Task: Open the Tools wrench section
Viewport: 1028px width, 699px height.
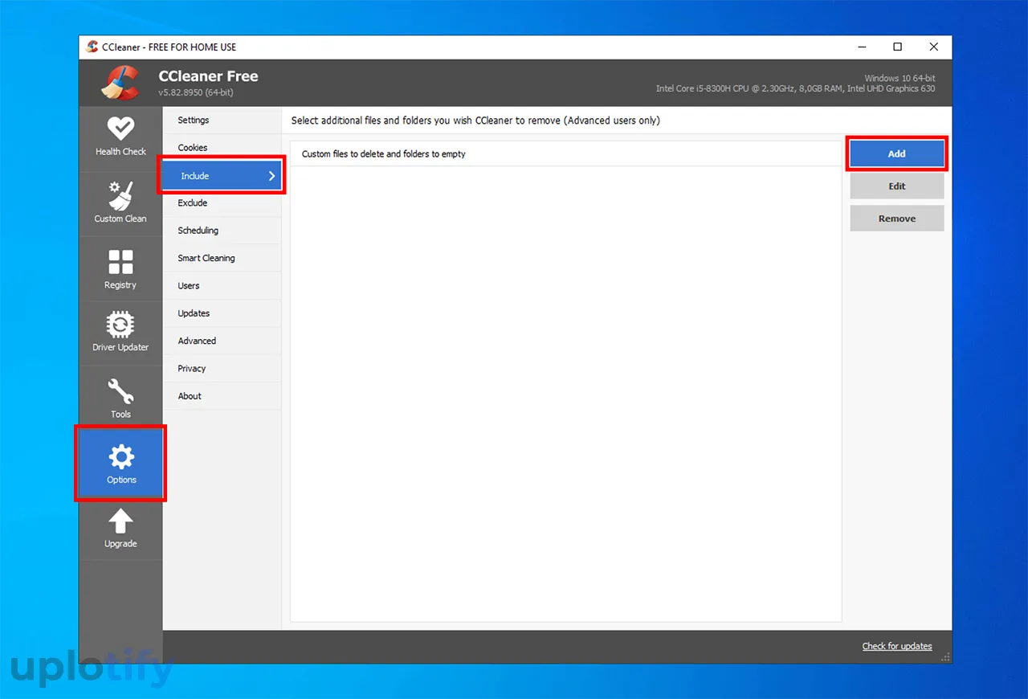Action: point(120,399)
